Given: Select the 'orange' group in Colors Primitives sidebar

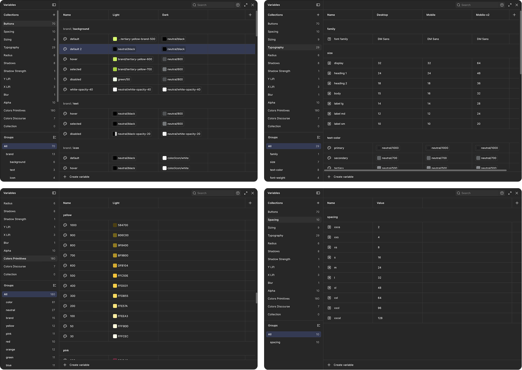Looking at the screenshot, I should click(29, 350).
